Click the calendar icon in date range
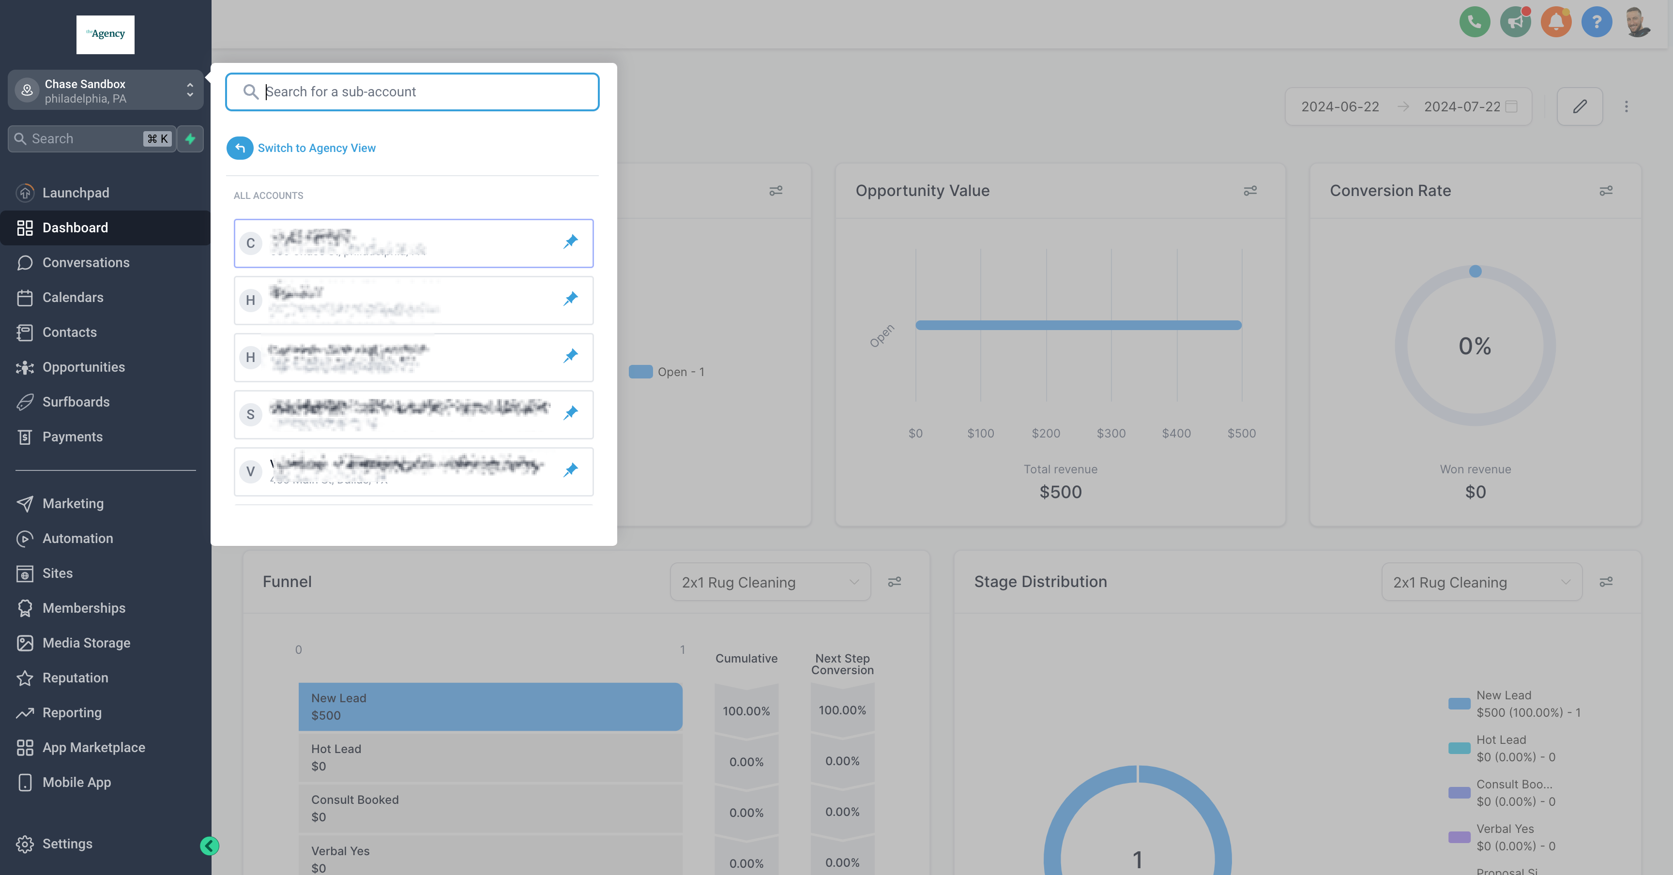The image size is (1673, 875). pos(1511,106)
